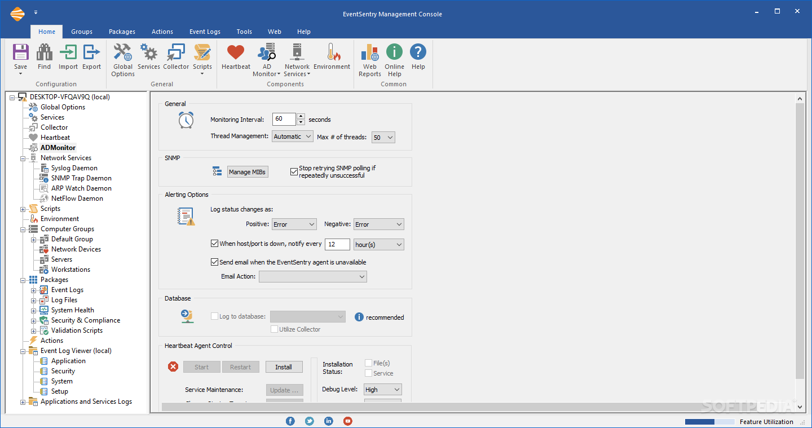
Task: Open Scripts ribbon icon
Action: click(x=202, y=52)
